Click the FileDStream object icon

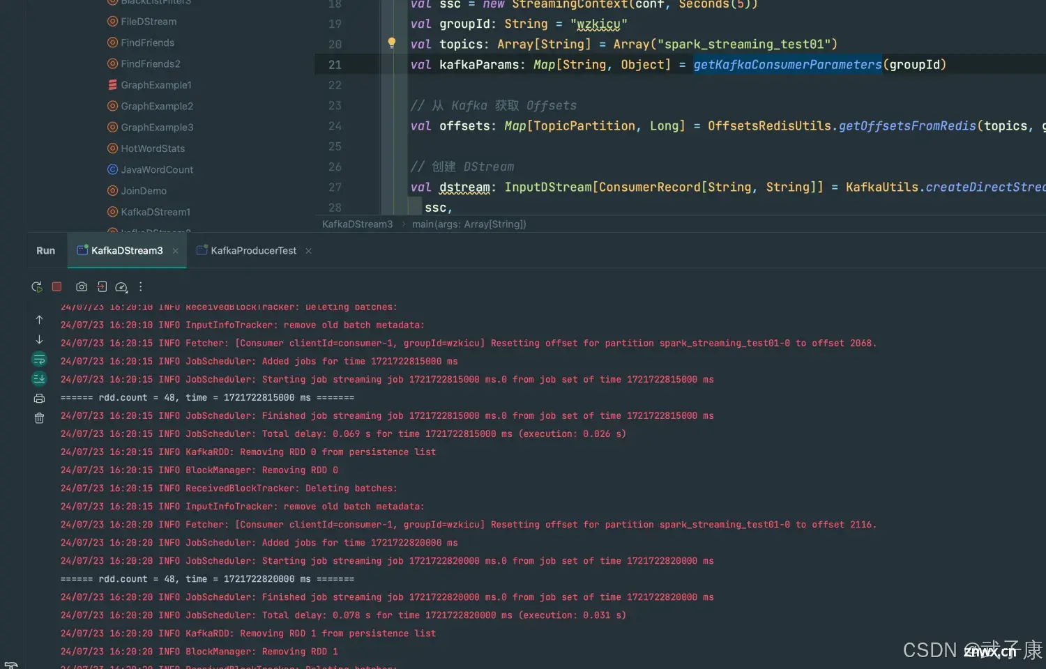coord(112,22)
